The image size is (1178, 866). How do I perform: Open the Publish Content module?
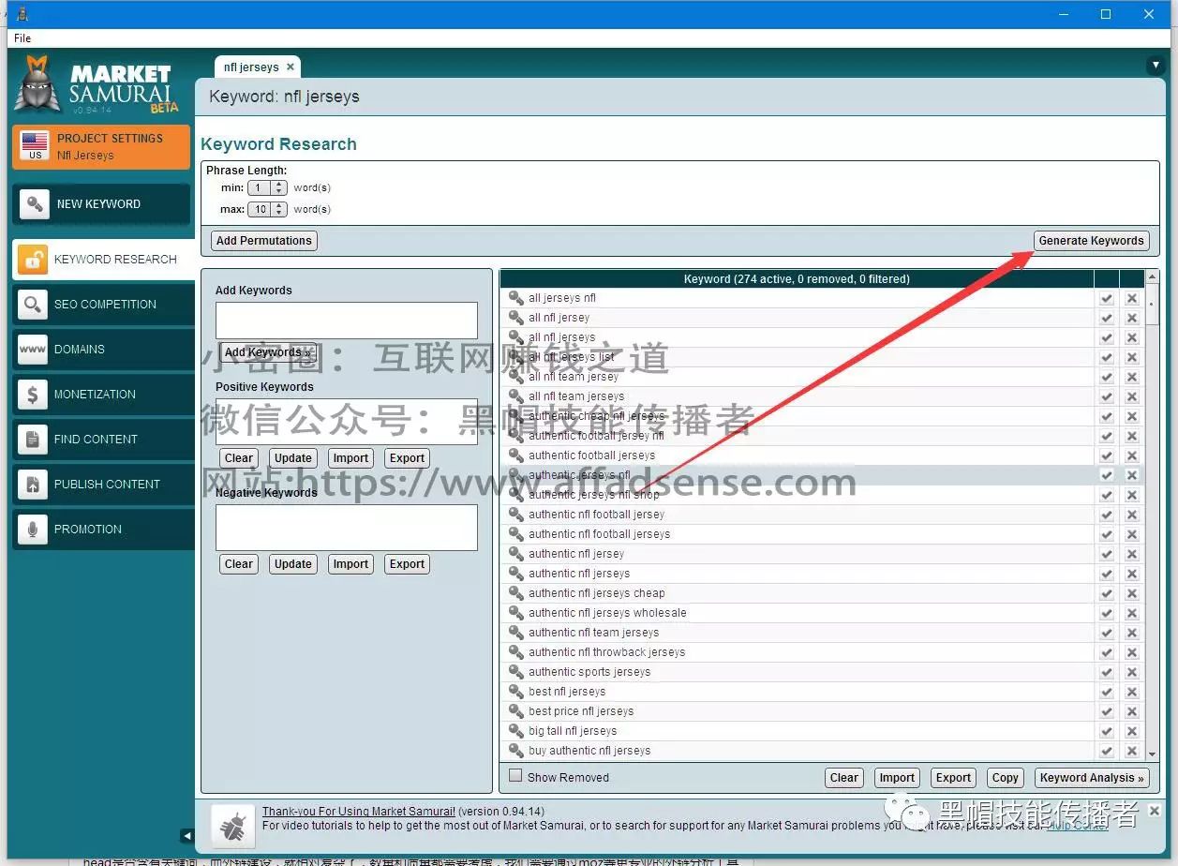pyautogui.click(x=103, y=485)
